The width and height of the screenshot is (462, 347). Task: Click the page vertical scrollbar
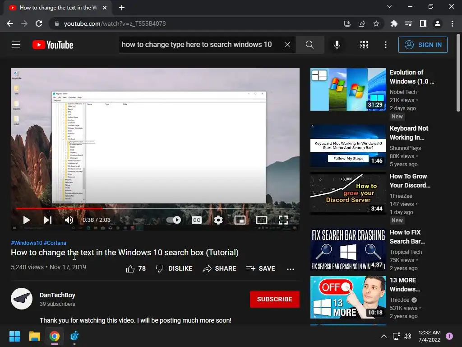pyautogui.click(x=458, y=73)
